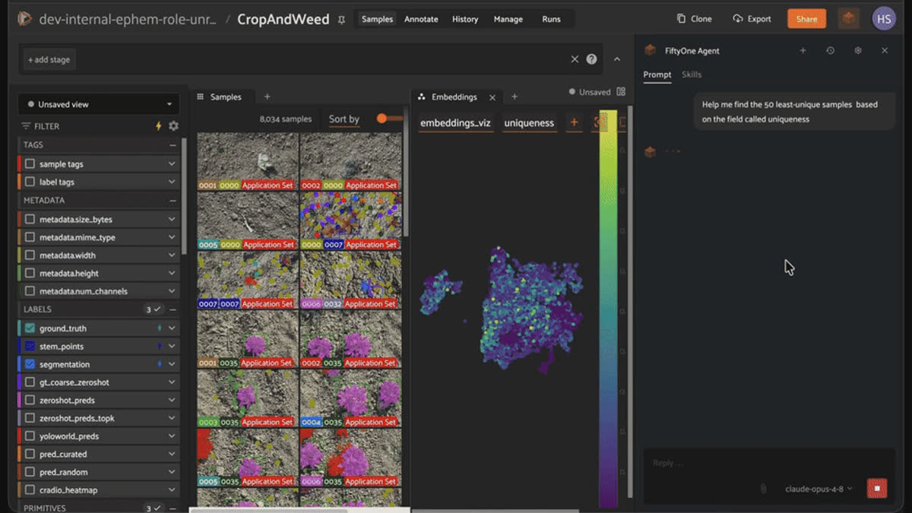Collapse the TAGS section
The height and width of the screenshot is (513, 912).
pyautogui.click(x=173, y=145)
